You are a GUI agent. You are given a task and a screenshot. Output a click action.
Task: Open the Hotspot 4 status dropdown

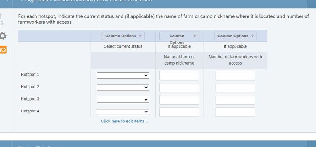coord(123,112)
